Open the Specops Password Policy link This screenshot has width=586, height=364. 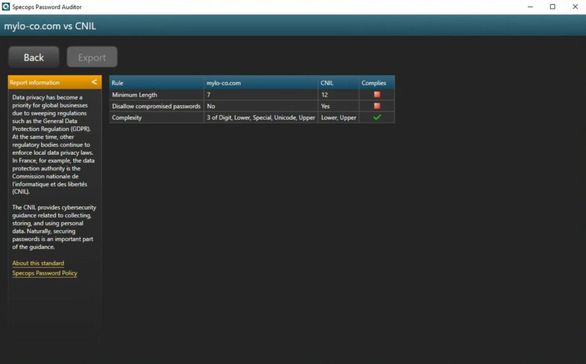coord(45,273)
